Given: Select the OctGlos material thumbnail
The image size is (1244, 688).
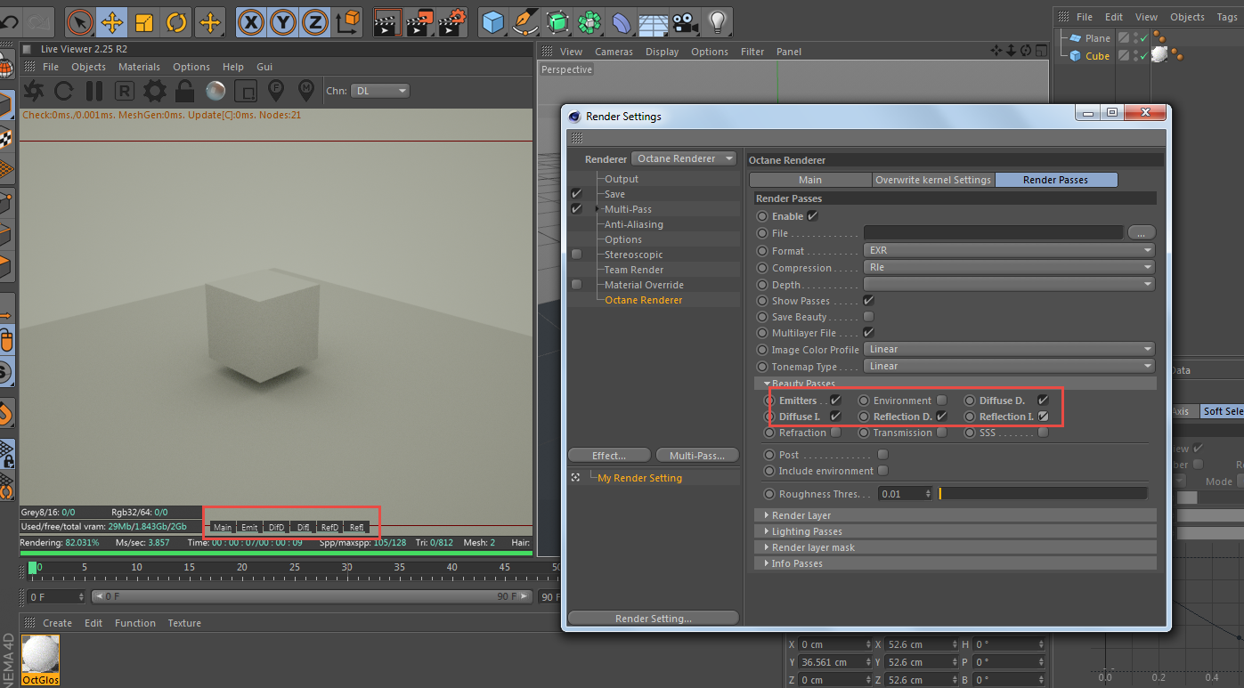Looking at the screenshot, I should pos(41,660).
